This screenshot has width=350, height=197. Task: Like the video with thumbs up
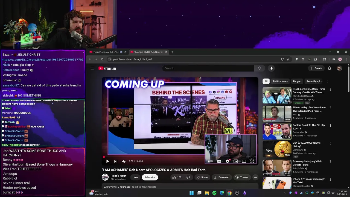(x=177, y=177)
